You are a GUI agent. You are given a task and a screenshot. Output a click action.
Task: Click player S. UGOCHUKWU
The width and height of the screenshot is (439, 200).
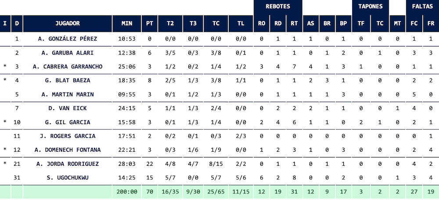[x=68, y=178]
